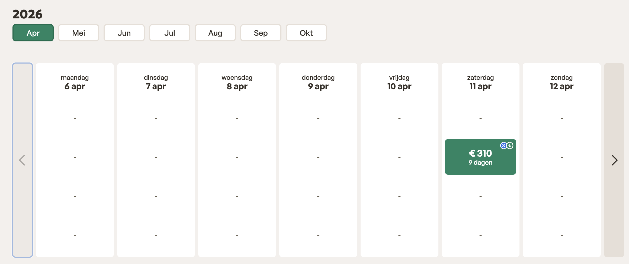
Task: Click the 2026 year heading
Action: point(27,14)
